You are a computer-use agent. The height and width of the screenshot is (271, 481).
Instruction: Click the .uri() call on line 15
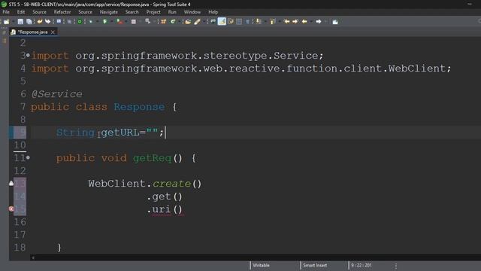point(165,209)
